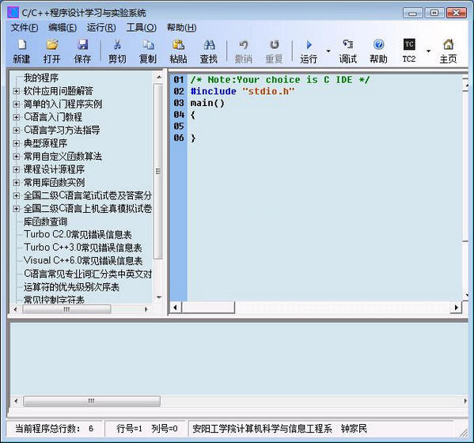474x443 pixels.
Task: Expand C语言学习方法指导 tree node
Action: tap(17, 130)
